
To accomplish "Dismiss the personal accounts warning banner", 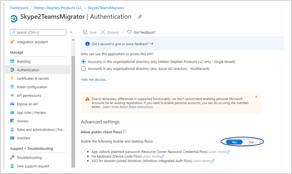I will click(256, 97).
